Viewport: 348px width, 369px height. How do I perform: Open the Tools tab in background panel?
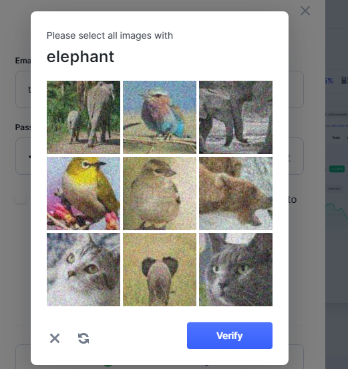tap(336, 137)
